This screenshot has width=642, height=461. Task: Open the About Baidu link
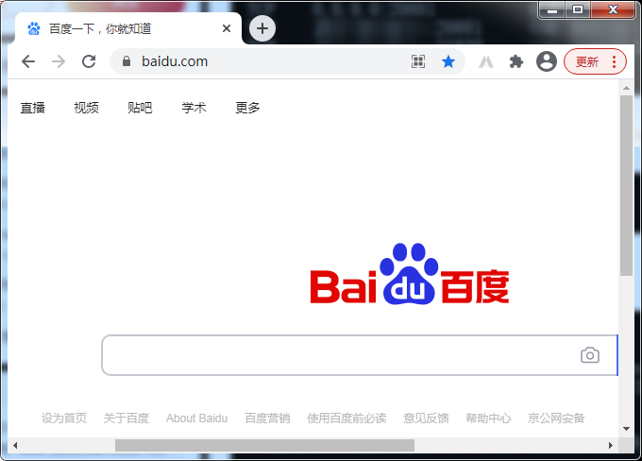197,418
